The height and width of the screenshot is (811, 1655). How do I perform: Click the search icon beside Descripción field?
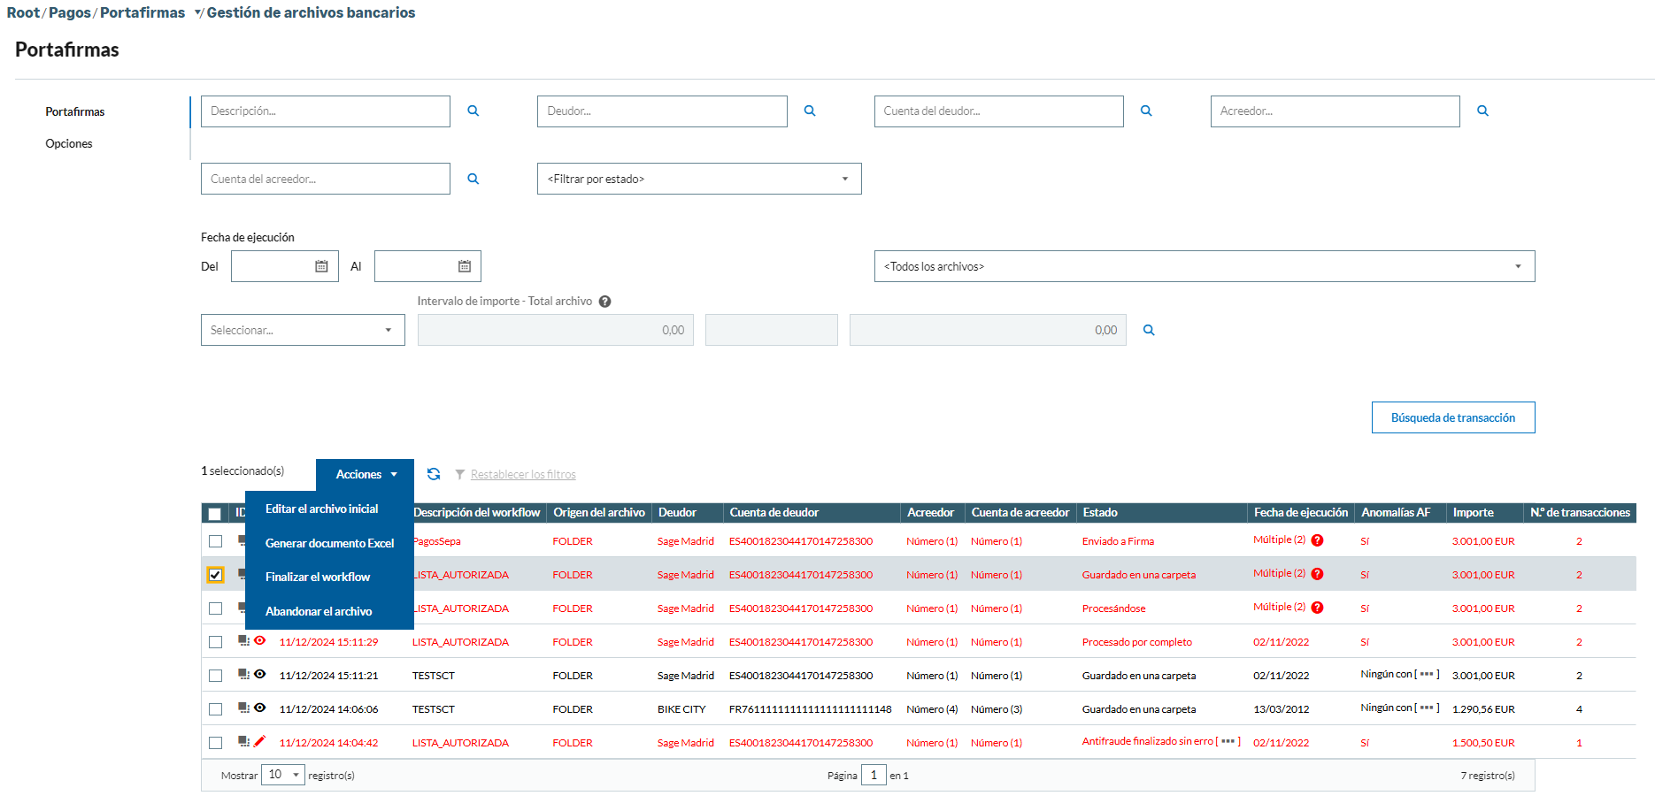tap(473, 111)
